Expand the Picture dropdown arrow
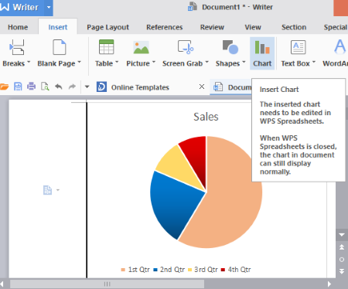348x289 pixels. [154, 62]
